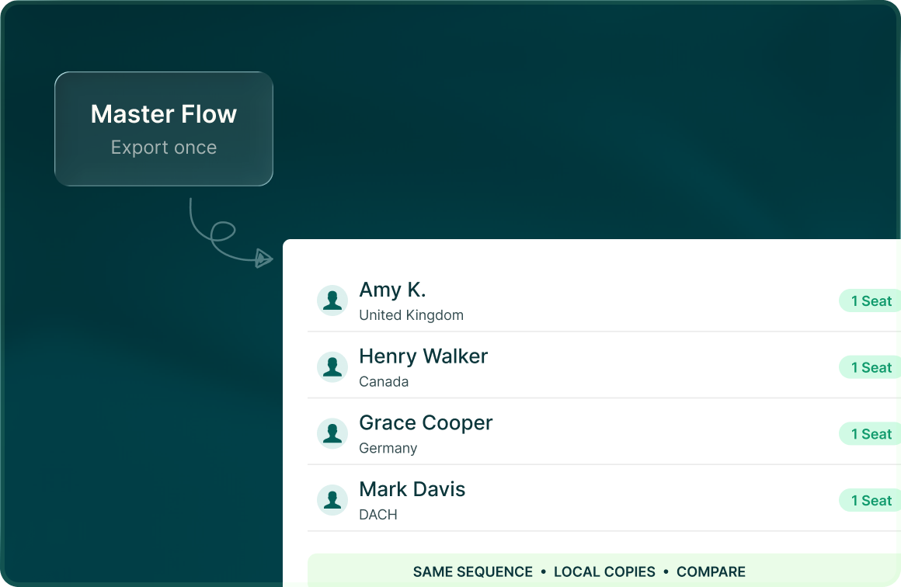Click Grace Cooper's avatar icon

332,433
